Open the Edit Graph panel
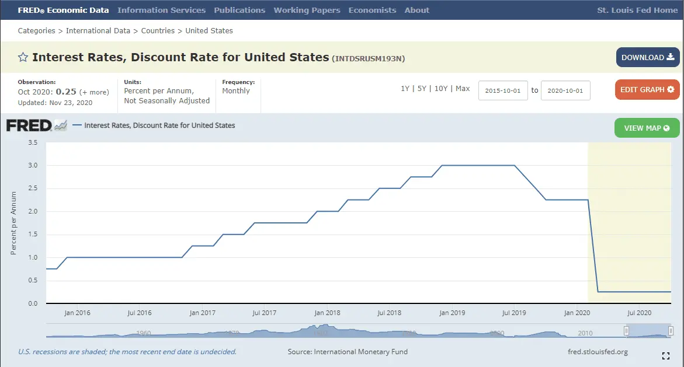 647,89
